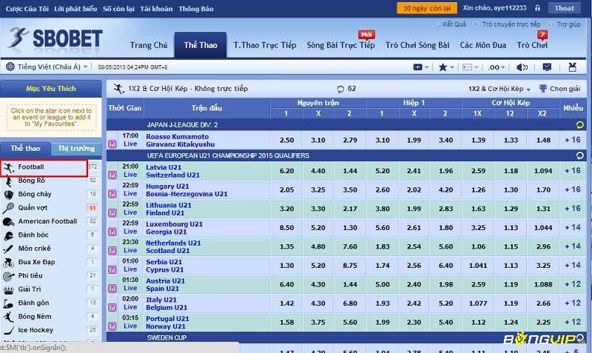This screenshot has width=592, height=353.
Task: Click the lock icon beside username
Action: (537, 9)
